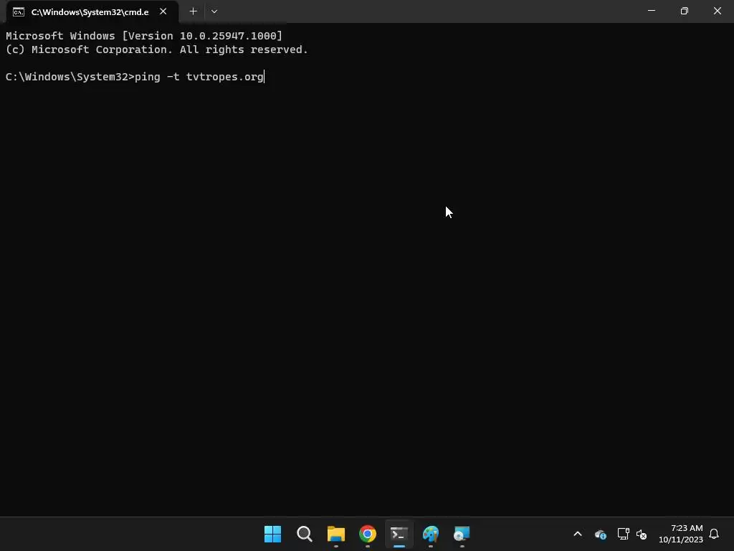Close the terminal window
The width and height of the screenshot is (734, 551).
coord(717,11)
